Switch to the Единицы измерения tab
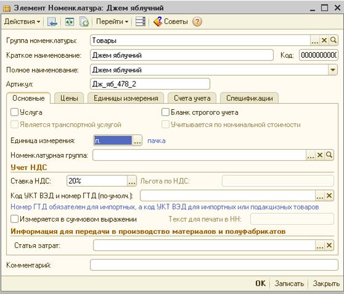This screenshot has width=344, height=294. (126, 98)
